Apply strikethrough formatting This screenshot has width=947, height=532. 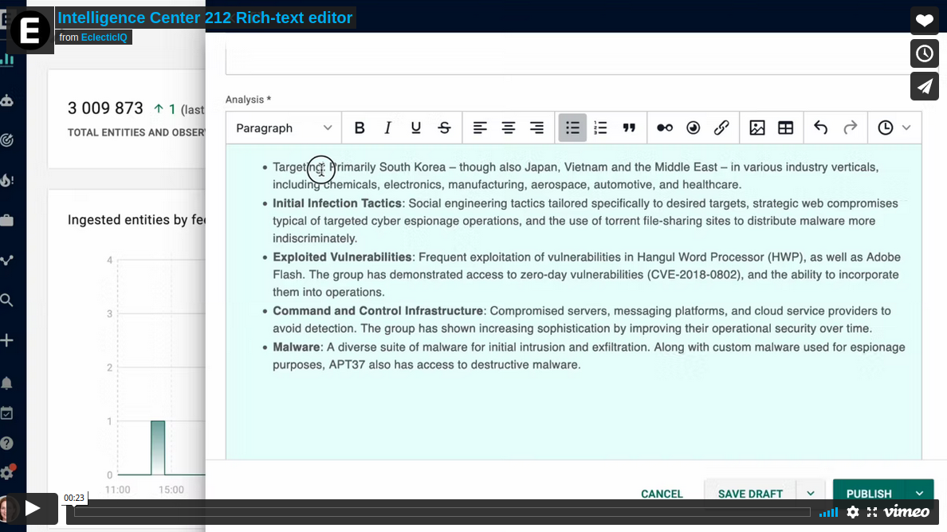pos(444,128)
